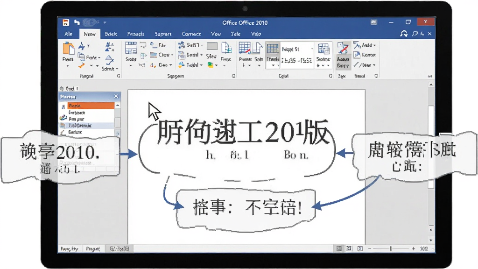Viewport: 478px width, 269px height.
Task: Click the Plueer table icon
Action: point(245,48)
